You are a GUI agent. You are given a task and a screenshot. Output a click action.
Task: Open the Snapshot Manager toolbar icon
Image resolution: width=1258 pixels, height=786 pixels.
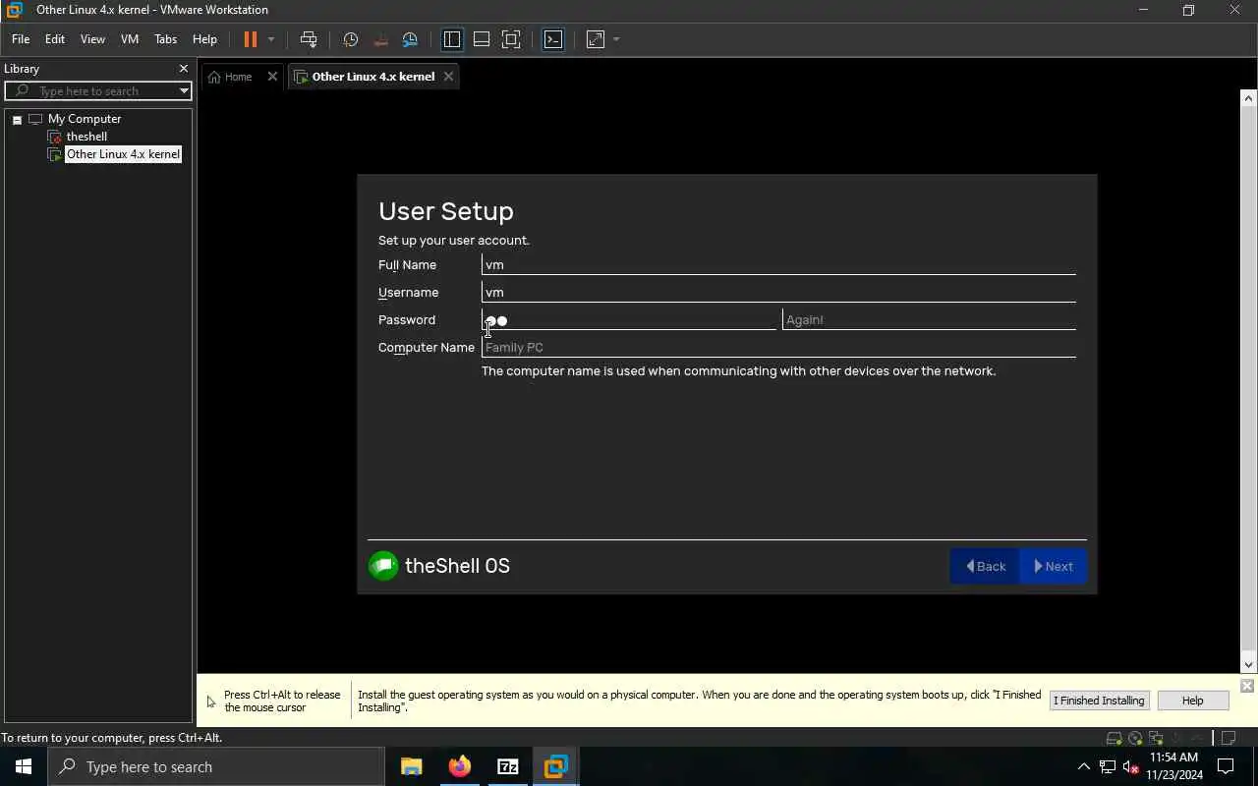(x=410, y=39)
